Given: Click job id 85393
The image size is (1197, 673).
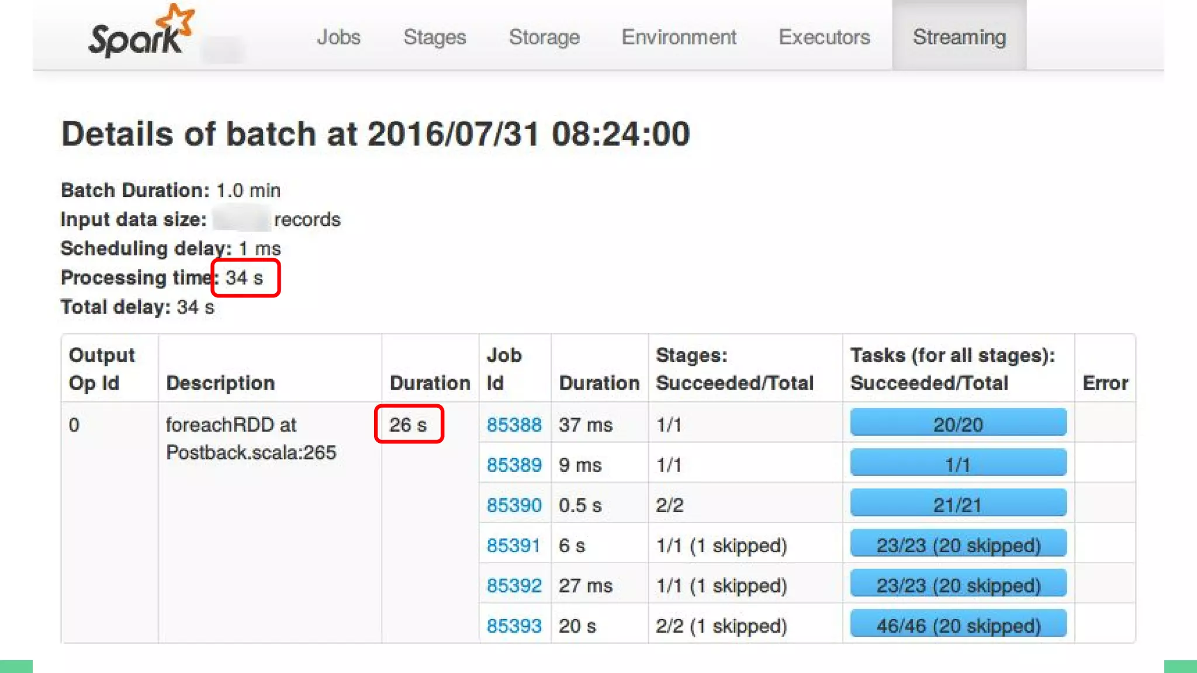Looking at the screenshot, I should tap(514, 626).
